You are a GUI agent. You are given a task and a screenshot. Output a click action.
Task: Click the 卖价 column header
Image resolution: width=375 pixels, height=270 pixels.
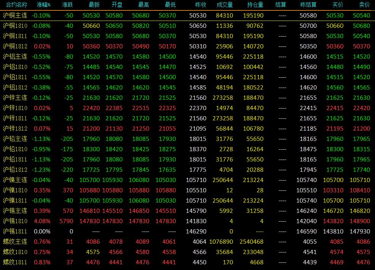[364, 5]
